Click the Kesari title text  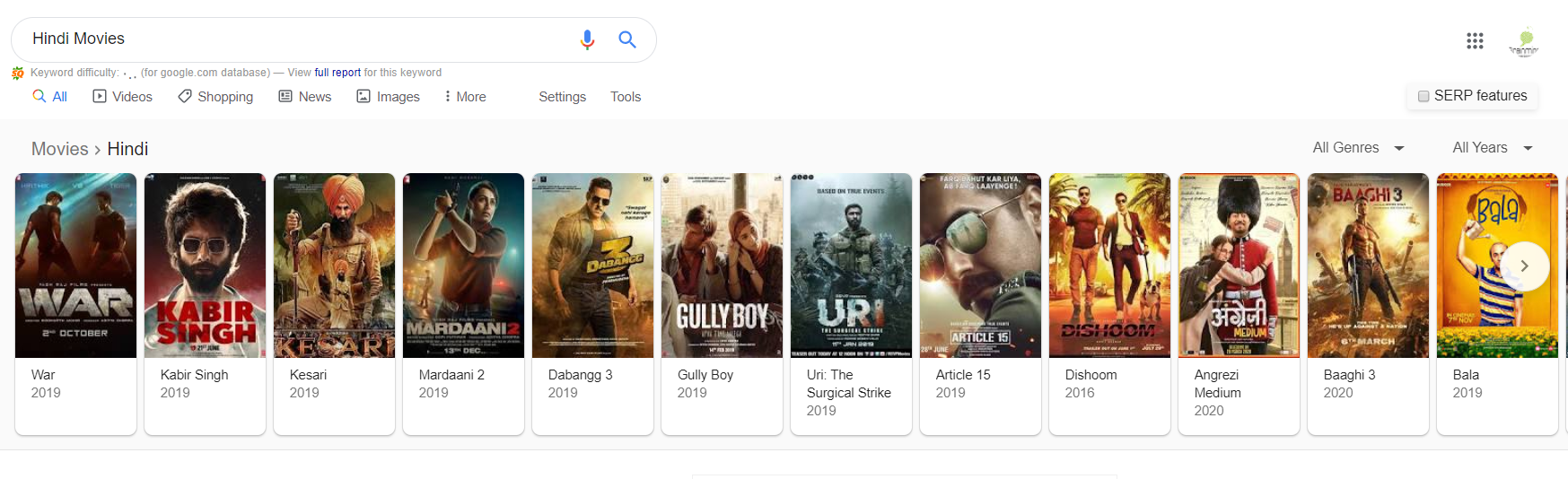[308, 375]
